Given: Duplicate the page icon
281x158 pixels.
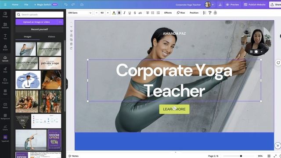Looking at the screenshot, I should (x=71, y=39).
